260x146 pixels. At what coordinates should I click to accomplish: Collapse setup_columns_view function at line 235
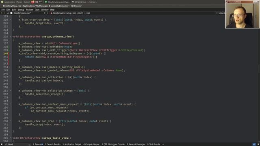click(x=10, y=36)
